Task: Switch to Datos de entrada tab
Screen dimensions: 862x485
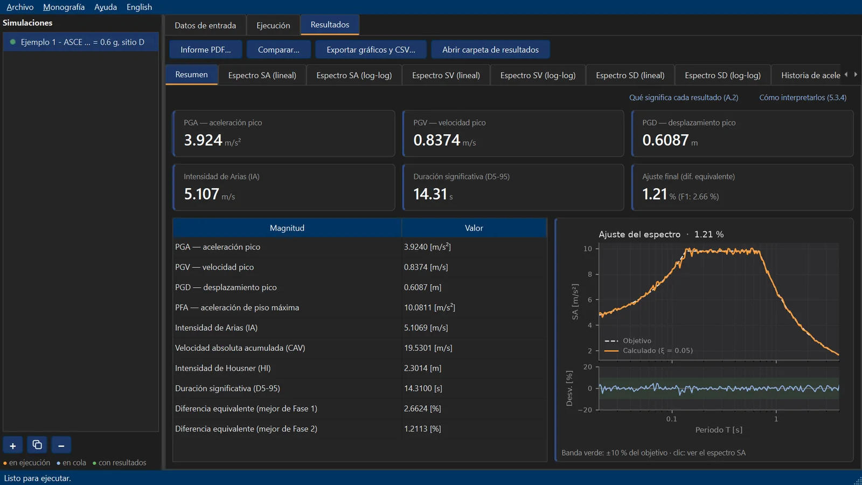Action: [205, 25]
